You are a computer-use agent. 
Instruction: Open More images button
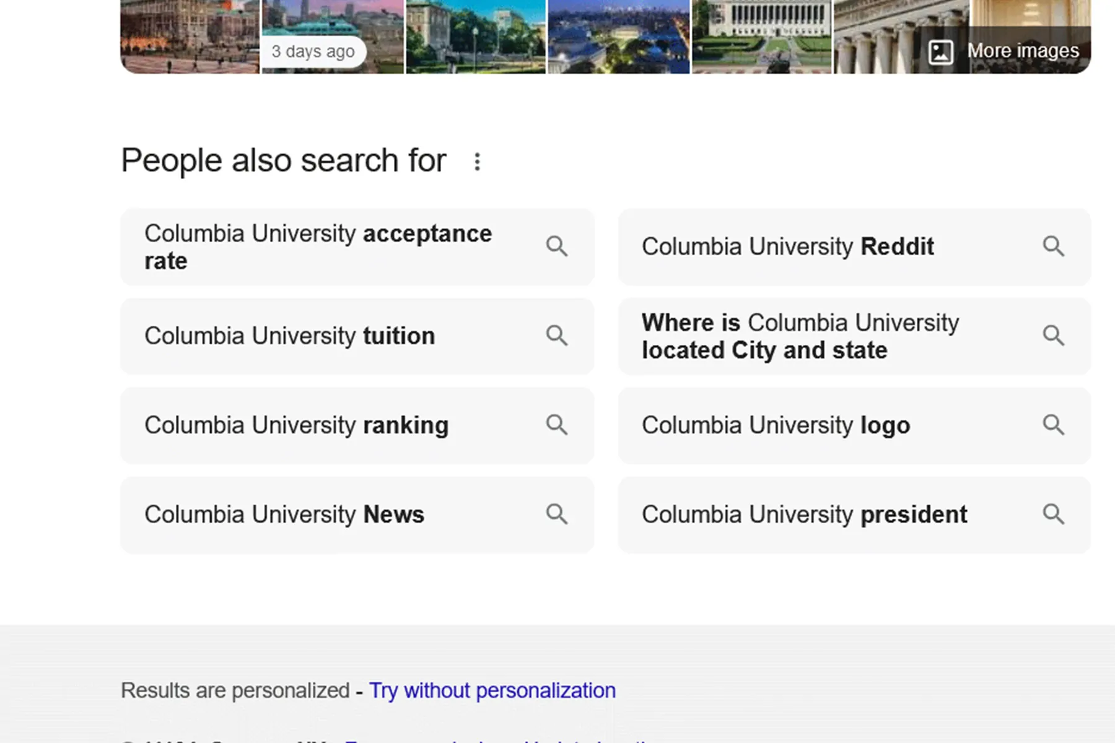[x=1003, y=51]
